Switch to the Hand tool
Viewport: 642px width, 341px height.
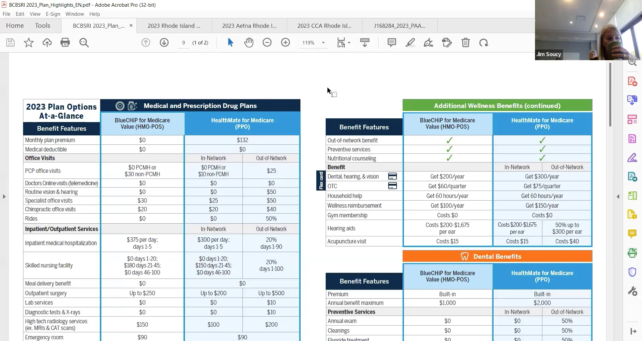tap(249, 42)
